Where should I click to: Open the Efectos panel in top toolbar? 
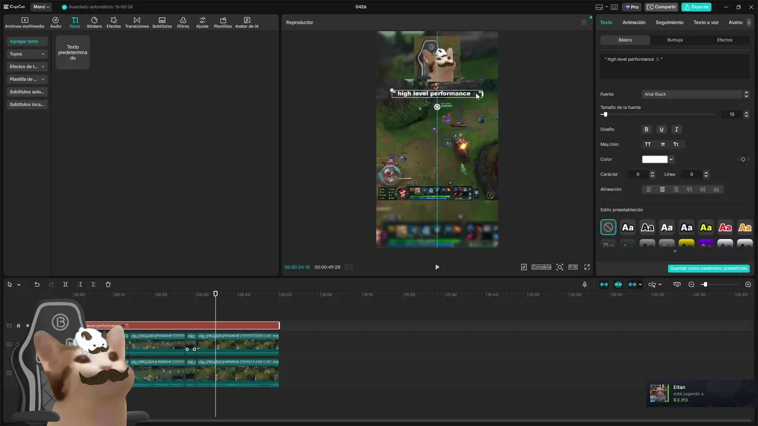click(x=114, y=23)
